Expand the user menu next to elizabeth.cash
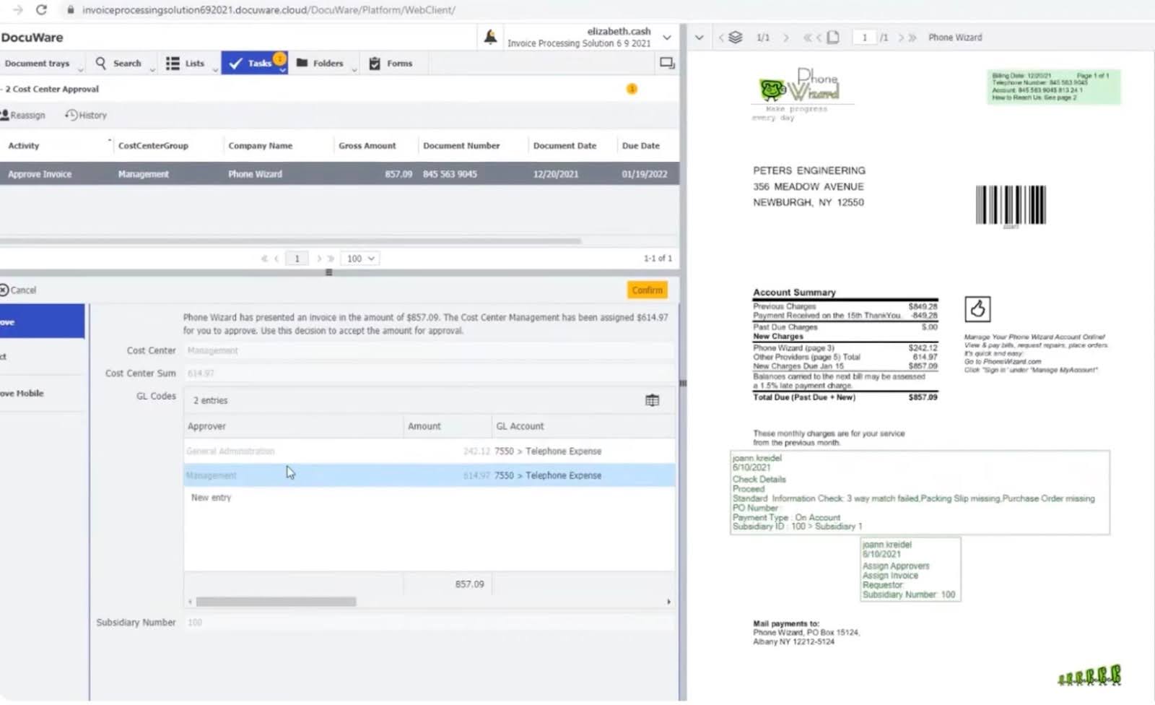 (666, 37)
